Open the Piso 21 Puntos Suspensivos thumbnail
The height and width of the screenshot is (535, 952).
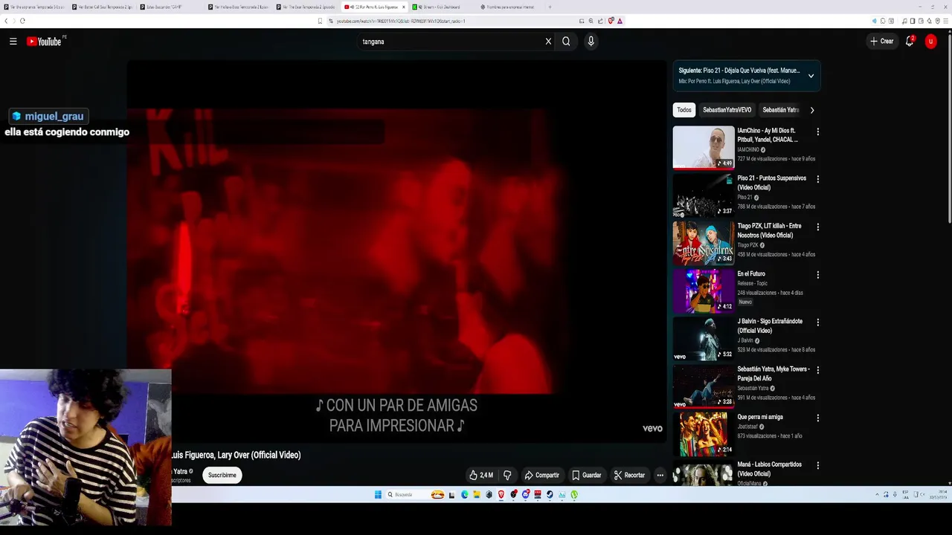tap(704, 195)
